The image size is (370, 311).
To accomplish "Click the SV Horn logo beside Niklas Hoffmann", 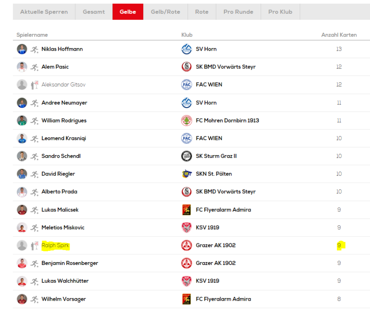I will tap(187, 49).
